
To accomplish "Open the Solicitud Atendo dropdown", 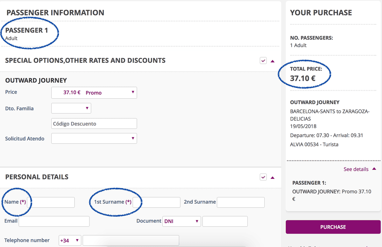I will (94, 138).
